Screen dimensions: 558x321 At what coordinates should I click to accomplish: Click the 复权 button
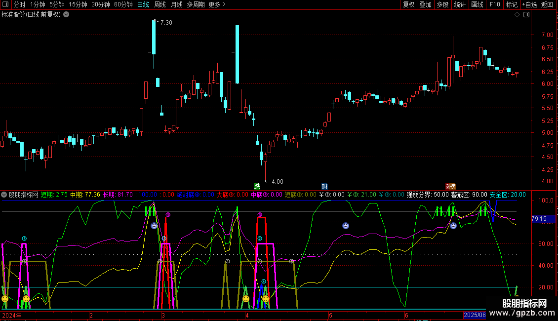coord(409,5)
